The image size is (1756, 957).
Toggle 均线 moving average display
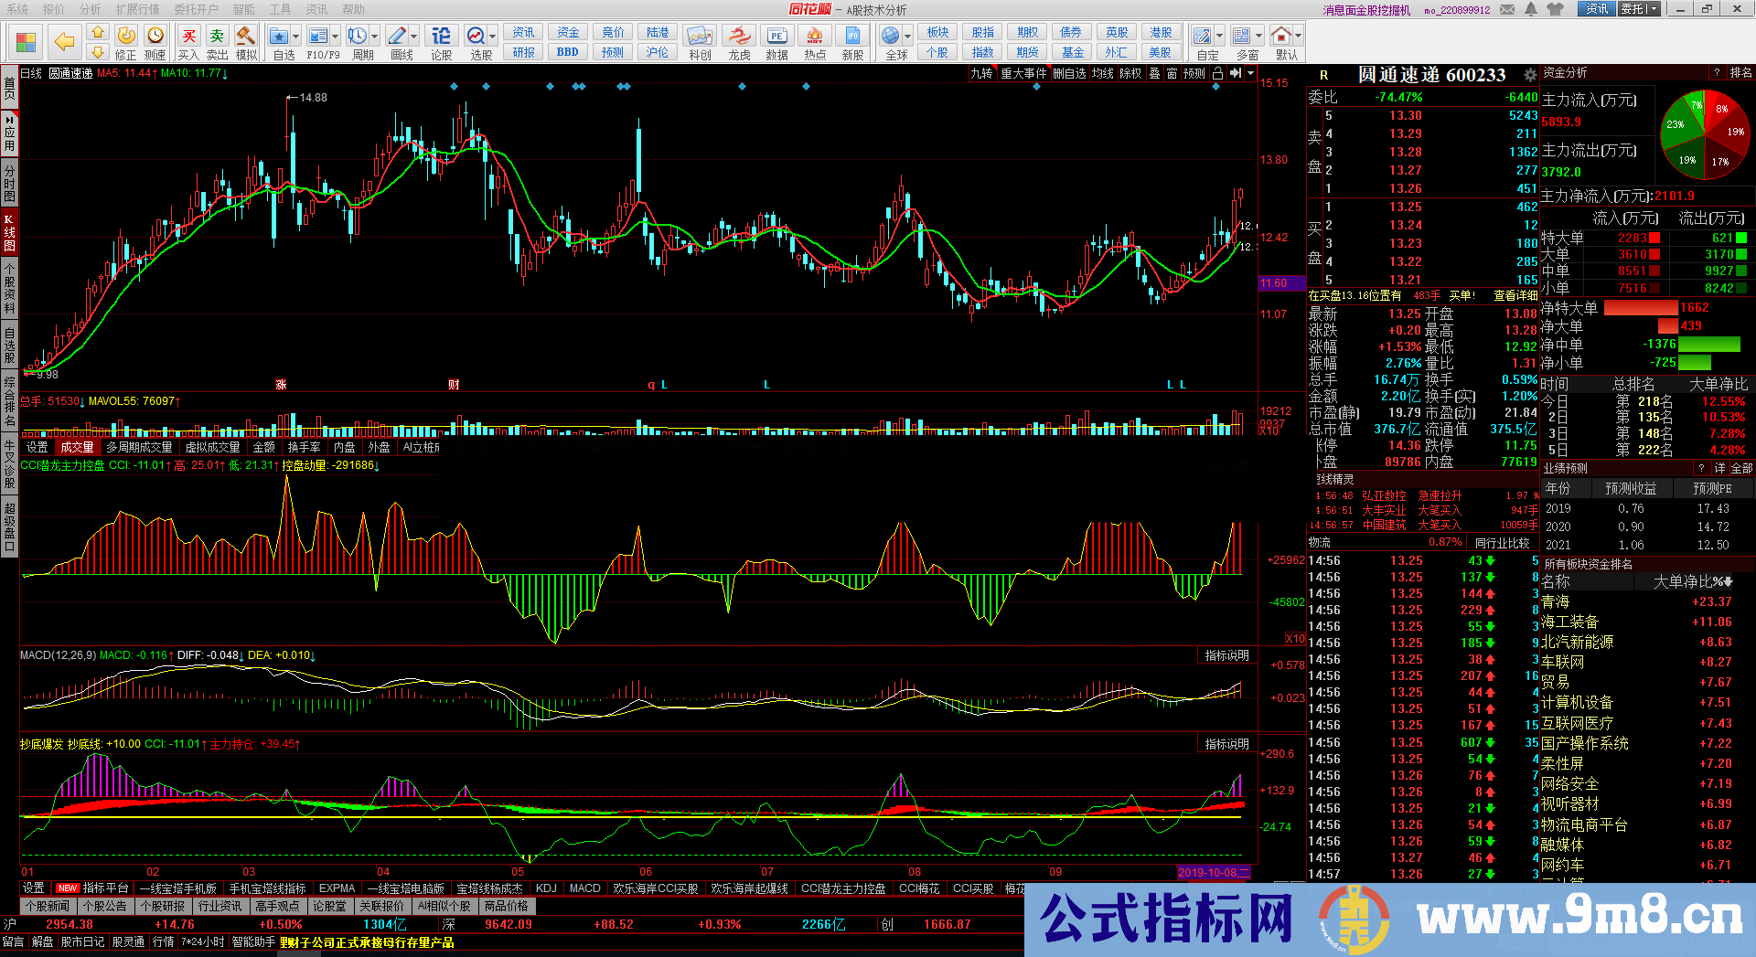(1103, 73)
